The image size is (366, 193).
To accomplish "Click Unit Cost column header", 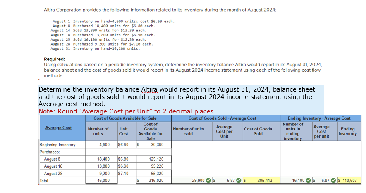I will [124, 131].
